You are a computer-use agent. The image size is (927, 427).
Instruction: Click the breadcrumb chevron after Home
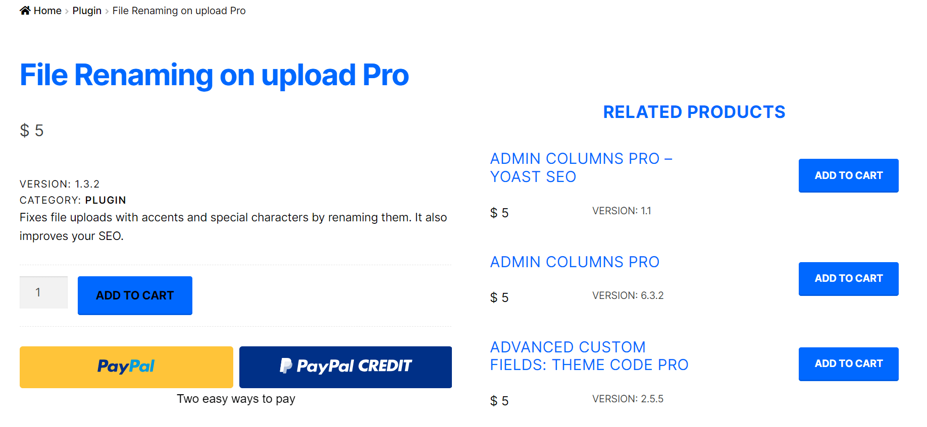pos(67,11)
